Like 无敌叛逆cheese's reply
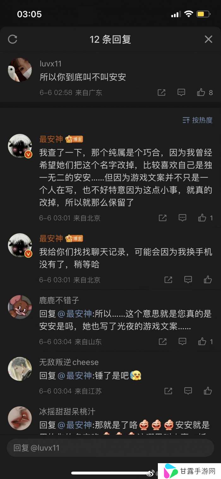The height and width of the screenshot is (479, 221). click(208, 391)
